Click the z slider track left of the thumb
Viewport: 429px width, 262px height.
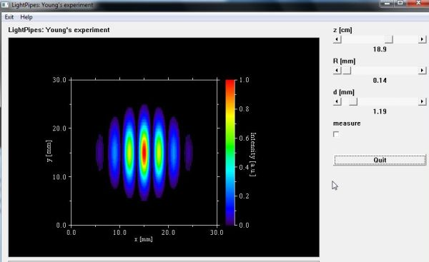(x=363, y=39)
